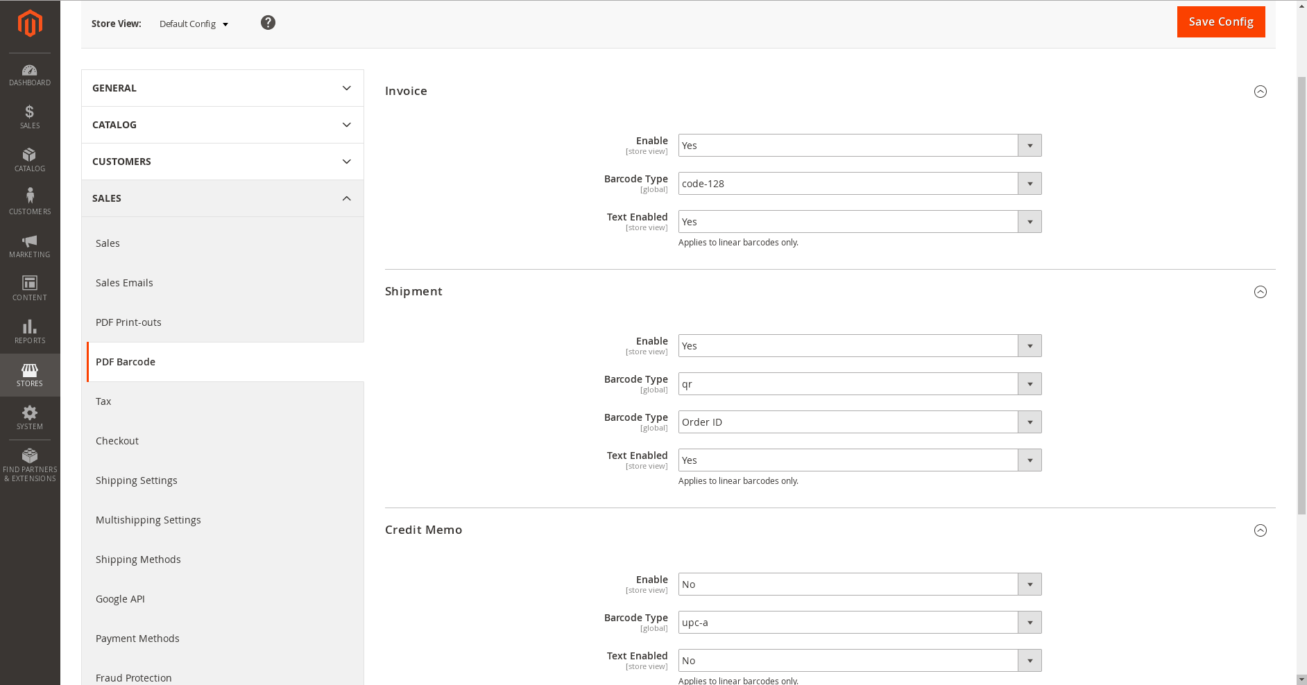This screenshot has height=685, width=1307.
Task: Expand the GENERAL config group
Action: [x=223, y=88]
